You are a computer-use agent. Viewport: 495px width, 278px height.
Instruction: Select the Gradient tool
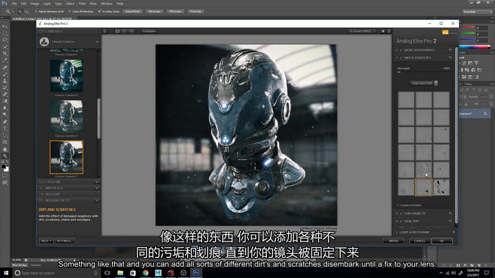click(5, 101)
